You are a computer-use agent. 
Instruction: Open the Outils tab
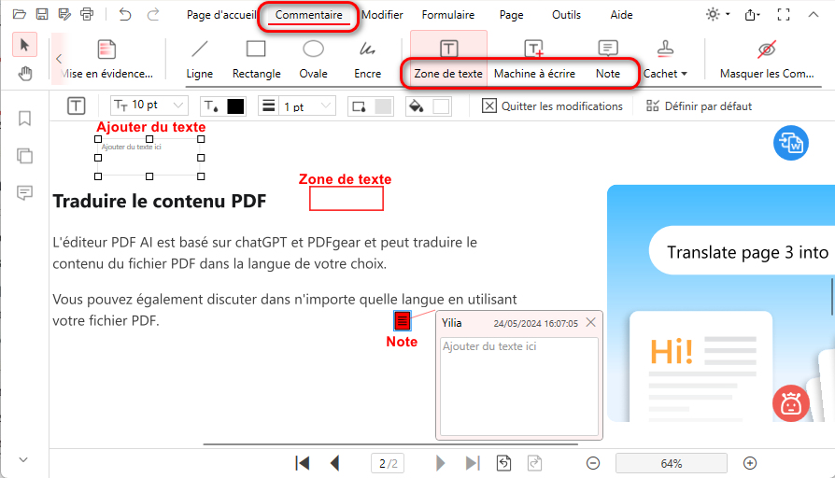(566, 15)
